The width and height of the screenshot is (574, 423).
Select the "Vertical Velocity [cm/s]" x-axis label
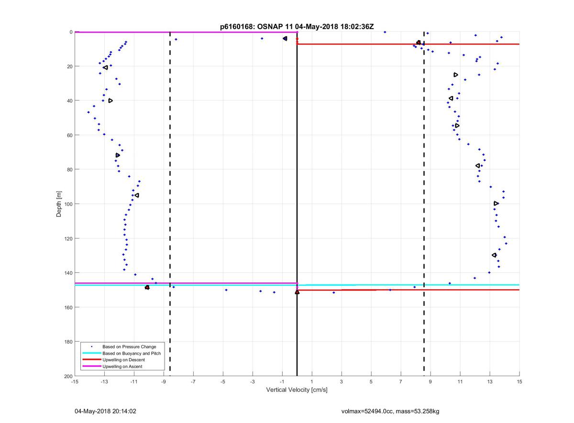pos(297,390)
